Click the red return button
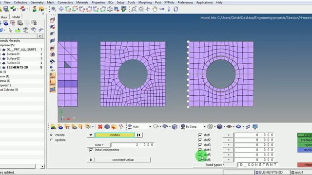 [305, 165]
